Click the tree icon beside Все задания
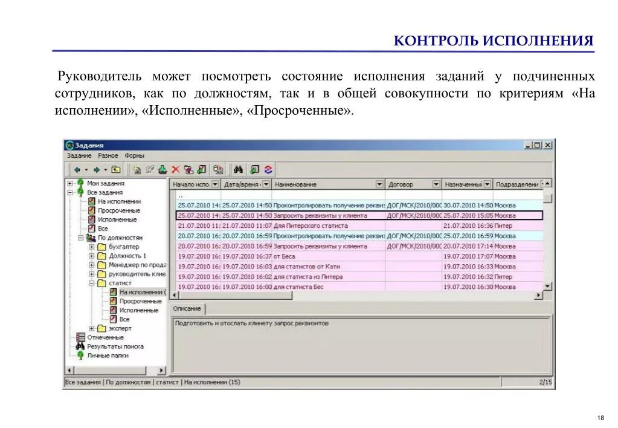Screen dimensions: 618x428 (80, 192)
